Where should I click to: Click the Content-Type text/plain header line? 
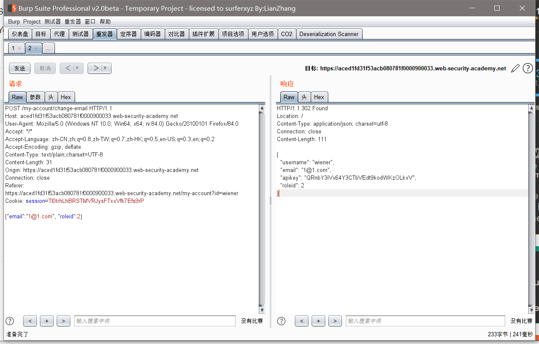pos(54,155)
